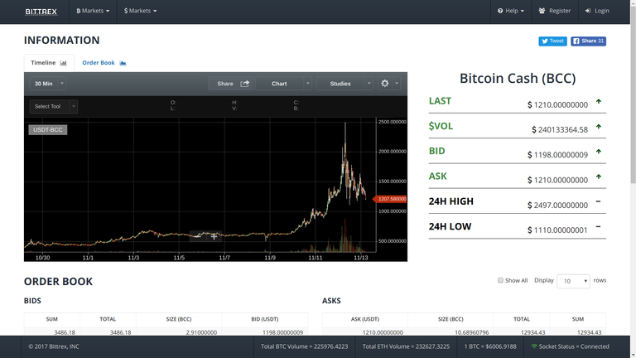Click the share export arrow icon
Screen dimensions: 636x358
point(244,84)
